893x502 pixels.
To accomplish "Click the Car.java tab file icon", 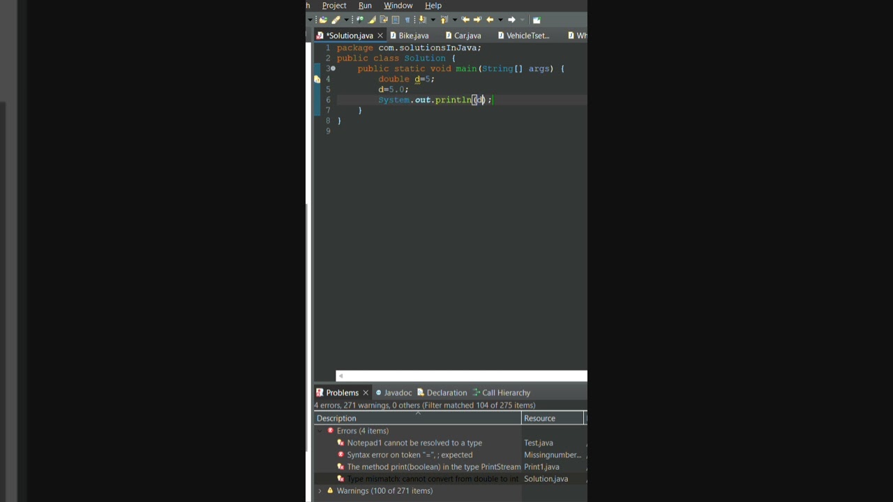I will [449, 36].
